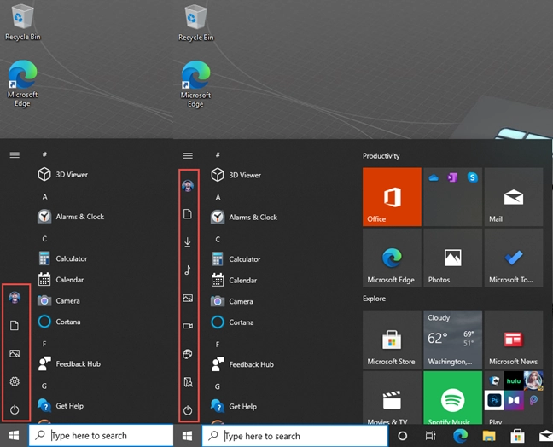Open the Downloads folder sidebar icon

pyautogui.click(x=188, y=241)
